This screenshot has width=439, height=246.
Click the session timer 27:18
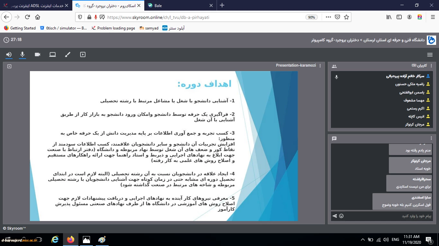13,40
